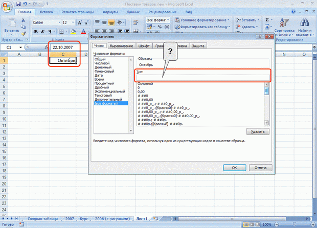Click the macro record icon in the status bar
The width and height of the screenshot is (317, 228).
click(21, 224)
